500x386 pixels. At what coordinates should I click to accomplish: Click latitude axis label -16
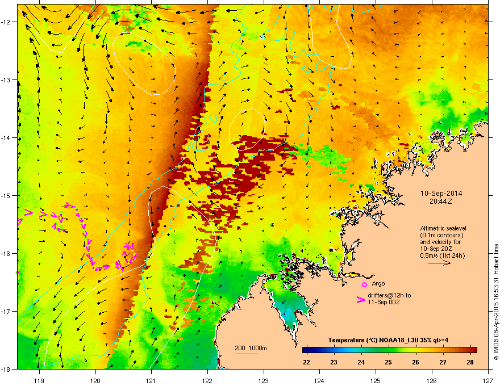pos(6,254)
